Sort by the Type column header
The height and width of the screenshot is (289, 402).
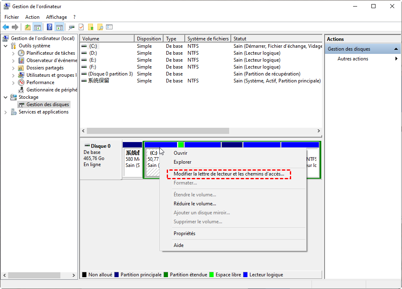(174, 38)
